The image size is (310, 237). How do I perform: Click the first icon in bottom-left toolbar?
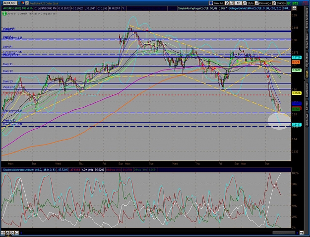[3, 233]
